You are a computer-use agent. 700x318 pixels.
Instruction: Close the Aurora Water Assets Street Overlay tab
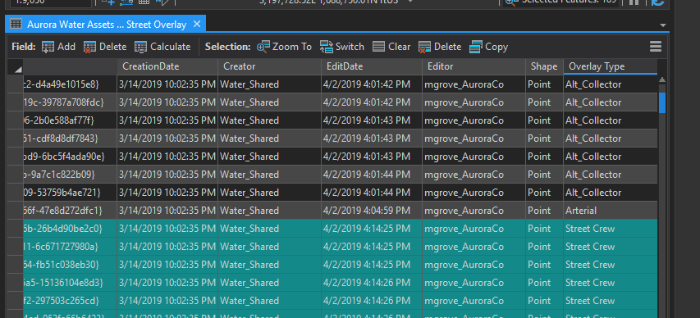coord(197,24)
